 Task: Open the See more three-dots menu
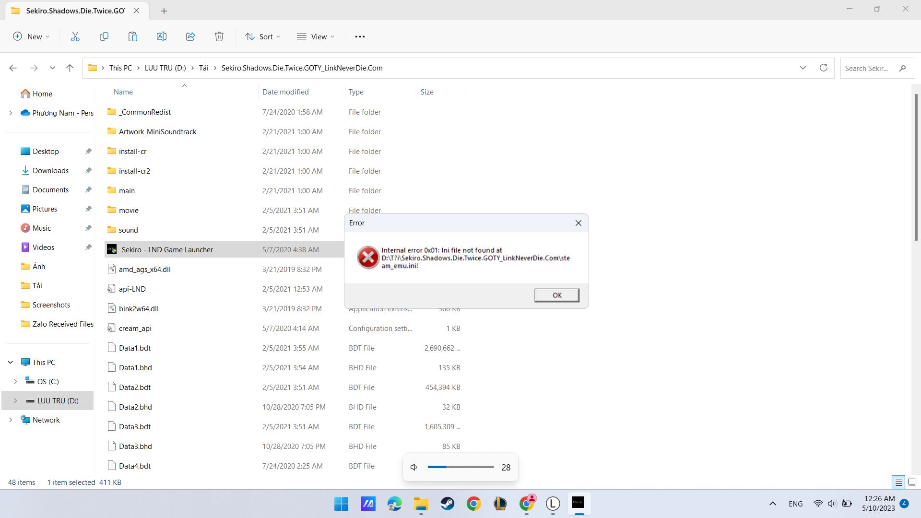[360, 36]
